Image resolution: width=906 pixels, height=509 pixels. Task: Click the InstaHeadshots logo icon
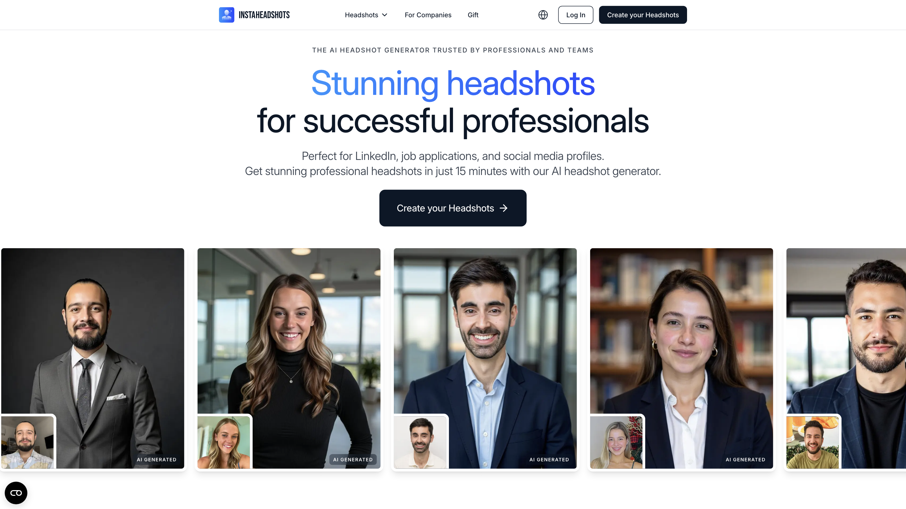pos(226,15)
